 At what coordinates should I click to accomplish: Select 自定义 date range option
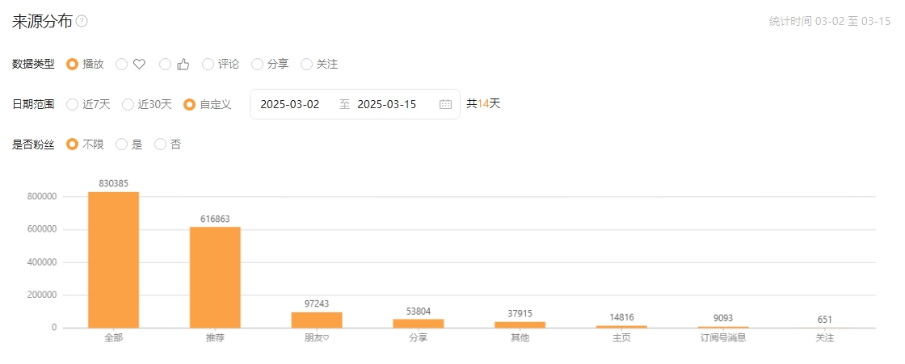click(190, 104)
